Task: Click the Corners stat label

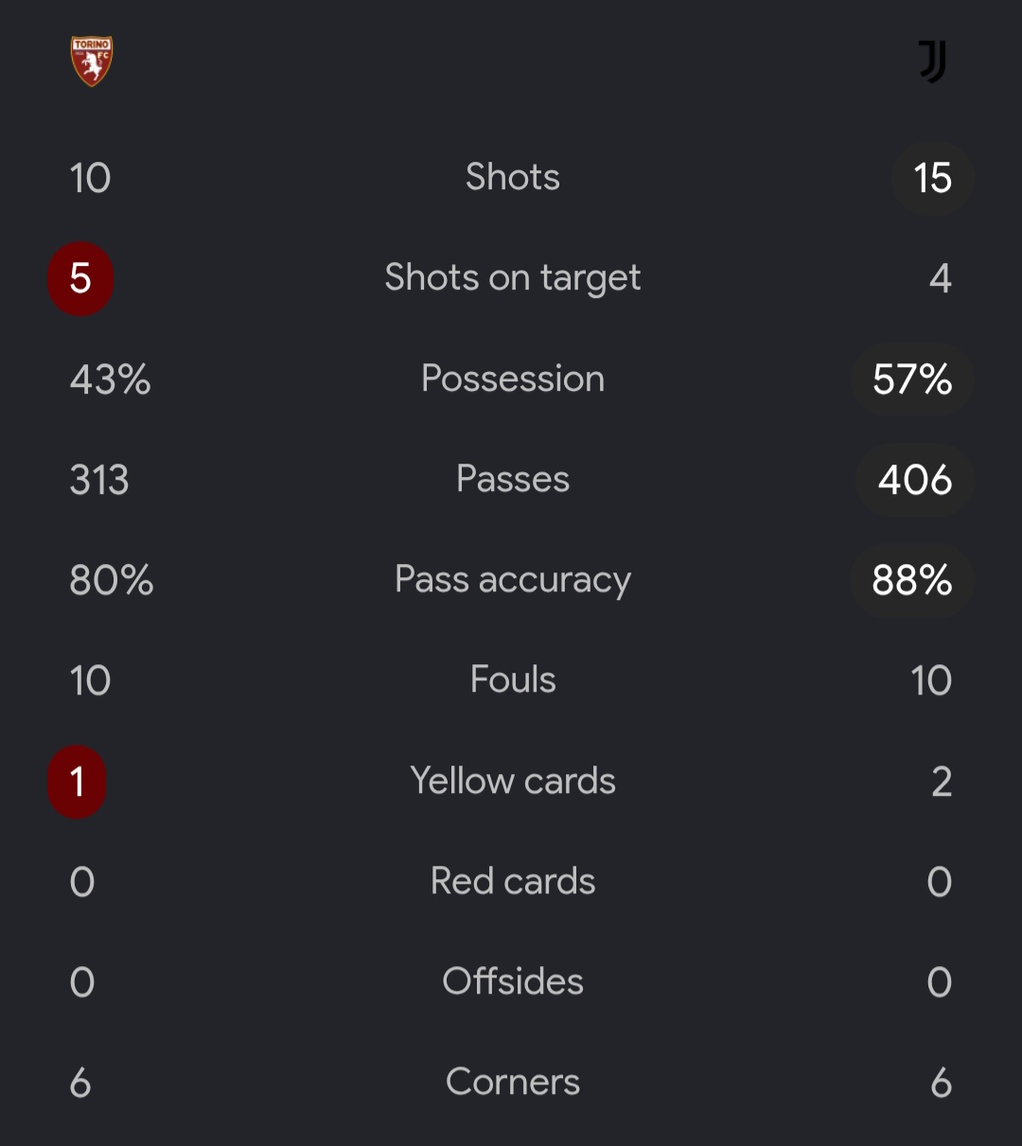Action: [x=513, y=1082]
